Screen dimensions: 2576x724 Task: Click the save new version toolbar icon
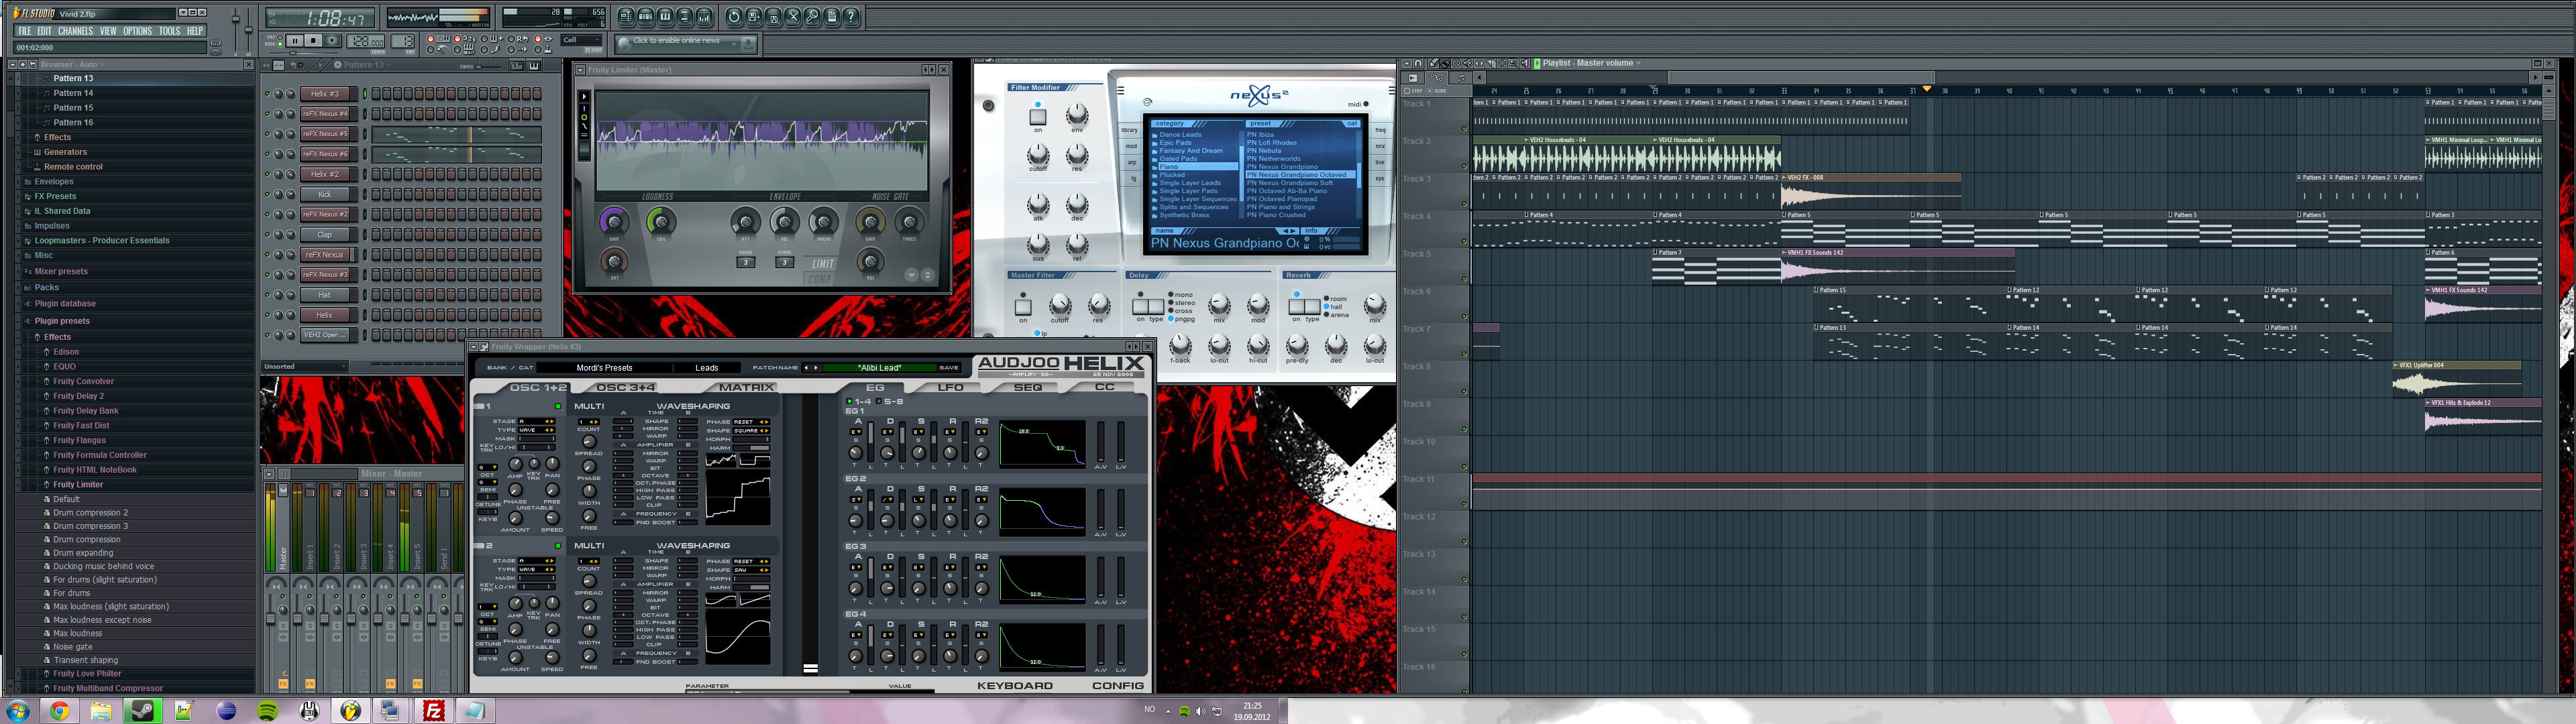(x=754, y=17)
